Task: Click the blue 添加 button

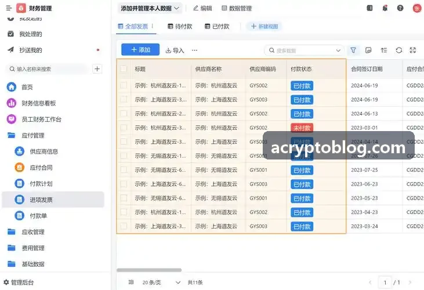Action: point(140,50)
